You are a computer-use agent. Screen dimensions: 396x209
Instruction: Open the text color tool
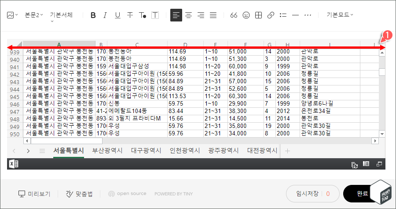point(143,15)
